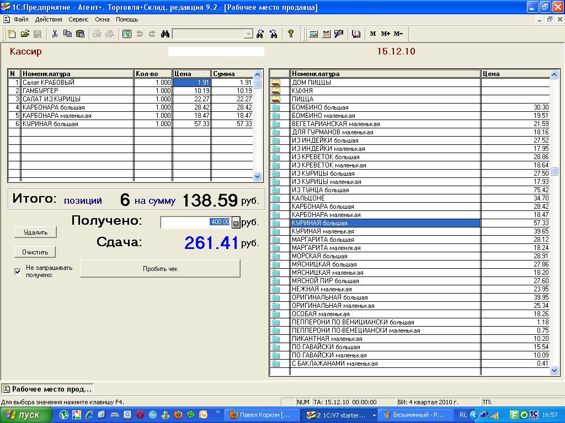Expand hidden tray icons arrow
Screen dimensions: 565x423
474,415
